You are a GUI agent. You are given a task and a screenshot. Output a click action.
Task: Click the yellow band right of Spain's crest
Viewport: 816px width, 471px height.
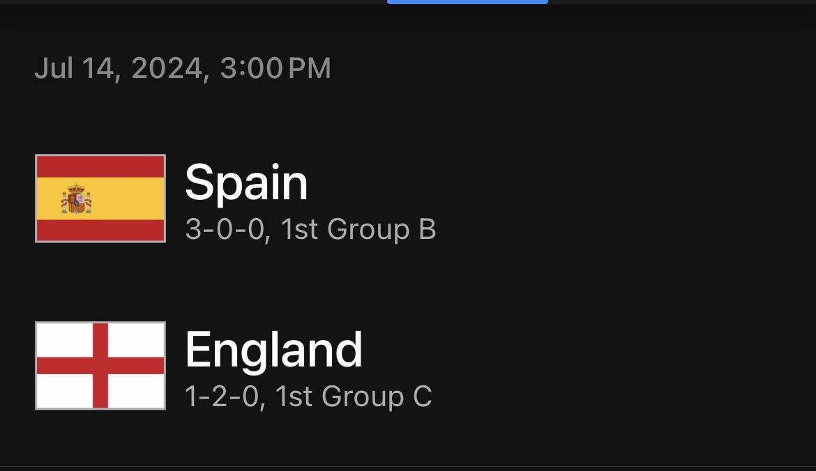(x=128, y=199)
